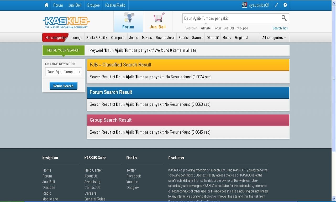Screen dimensions: 336x202
Task: Click the scrollbar down arrow
Action: 334,199
